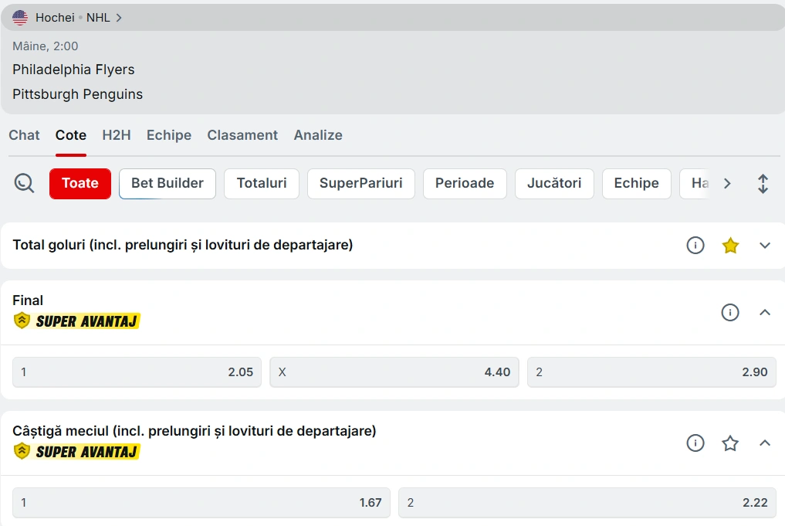Open info for Total goluri market
This screenshot has width=785, height=526.
pos(695,246)
